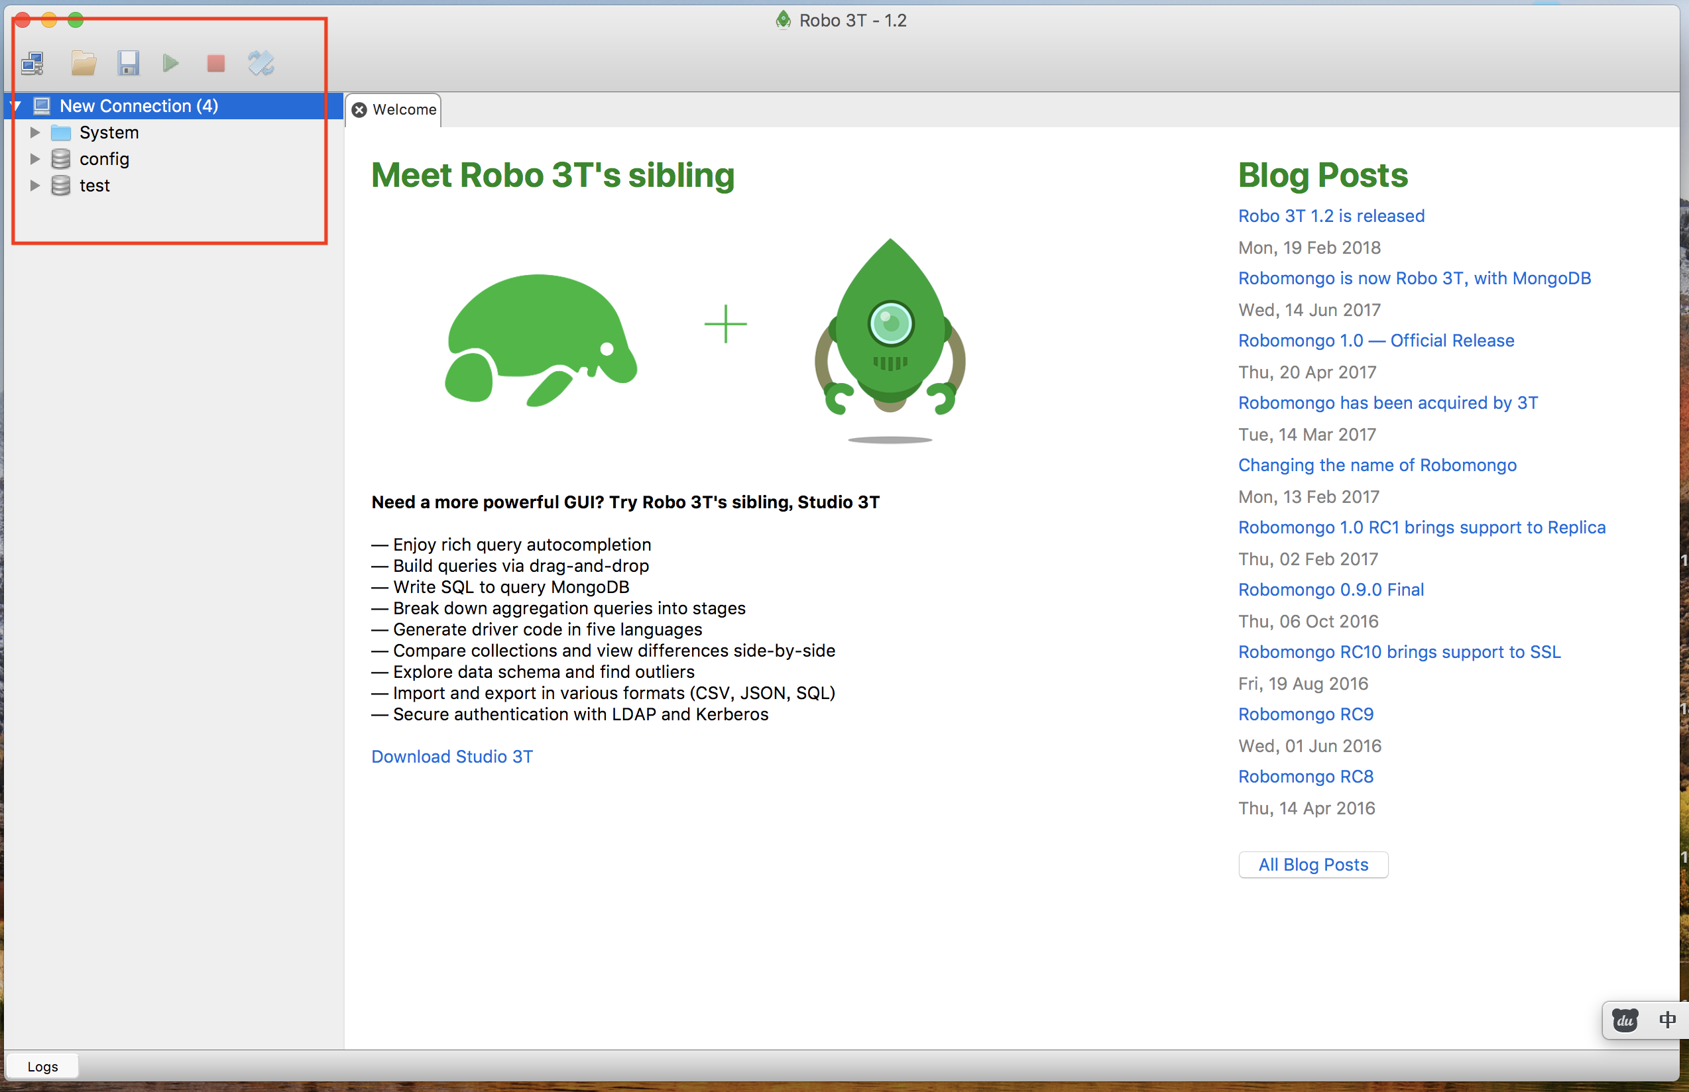This screenshot has height=1092, width=1689.
Task: Click the test database icon
Action: [x=61, y=186]
